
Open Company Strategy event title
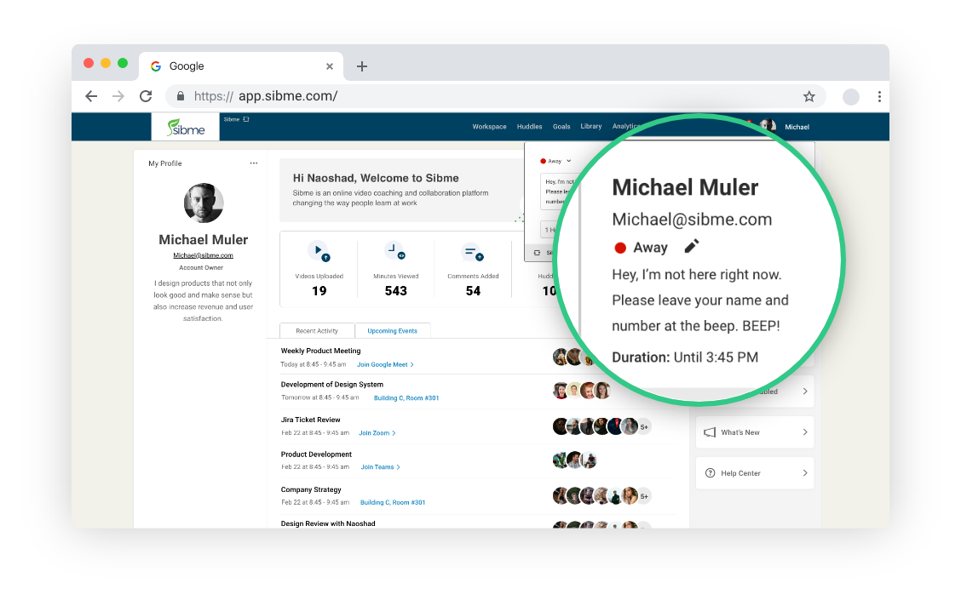311,490
